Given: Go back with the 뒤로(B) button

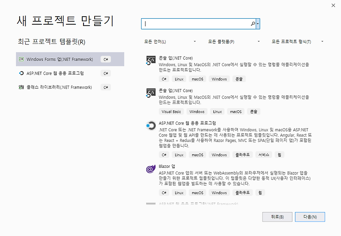Looking at the screenshot, I should click(x=277, y=217).
